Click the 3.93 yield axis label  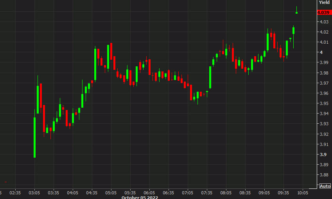324,124
